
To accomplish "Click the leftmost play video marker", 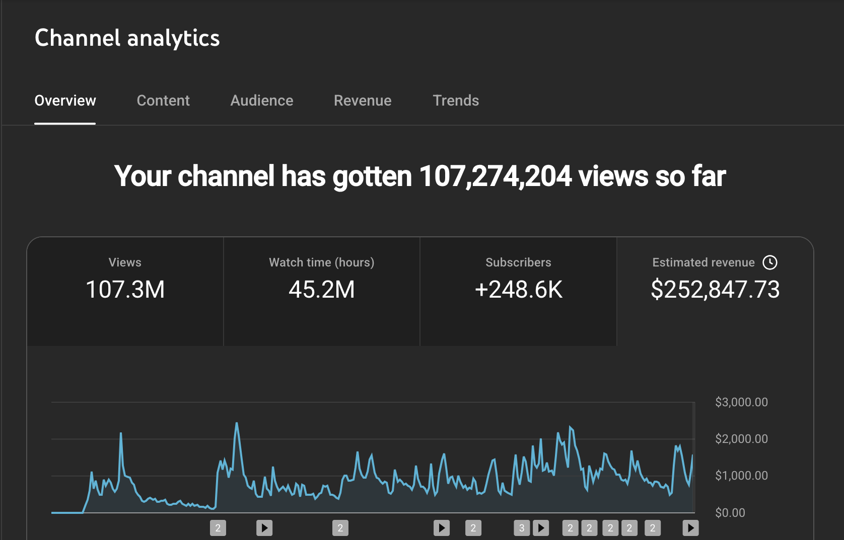I will pyautogui.click(x=264, y=527).
